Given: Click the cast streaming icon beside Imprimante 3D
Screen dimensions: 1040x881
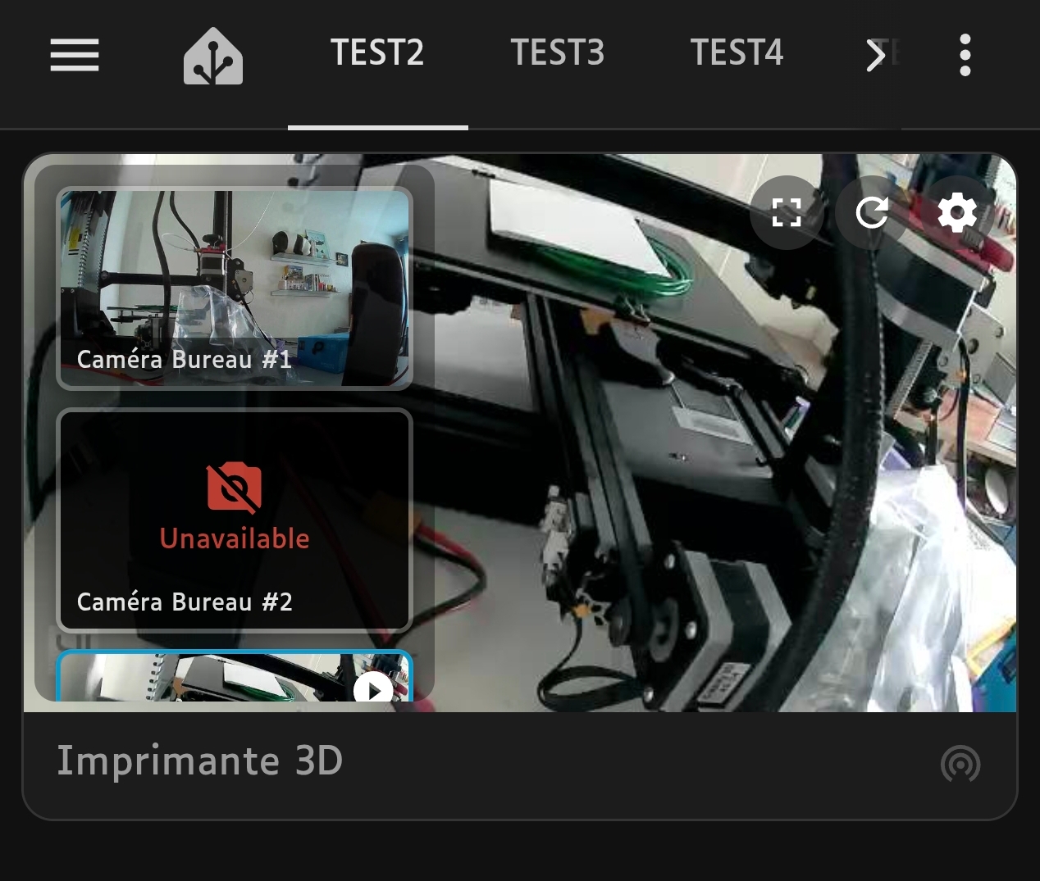Looking at the screenshot, I should point(960,764).
